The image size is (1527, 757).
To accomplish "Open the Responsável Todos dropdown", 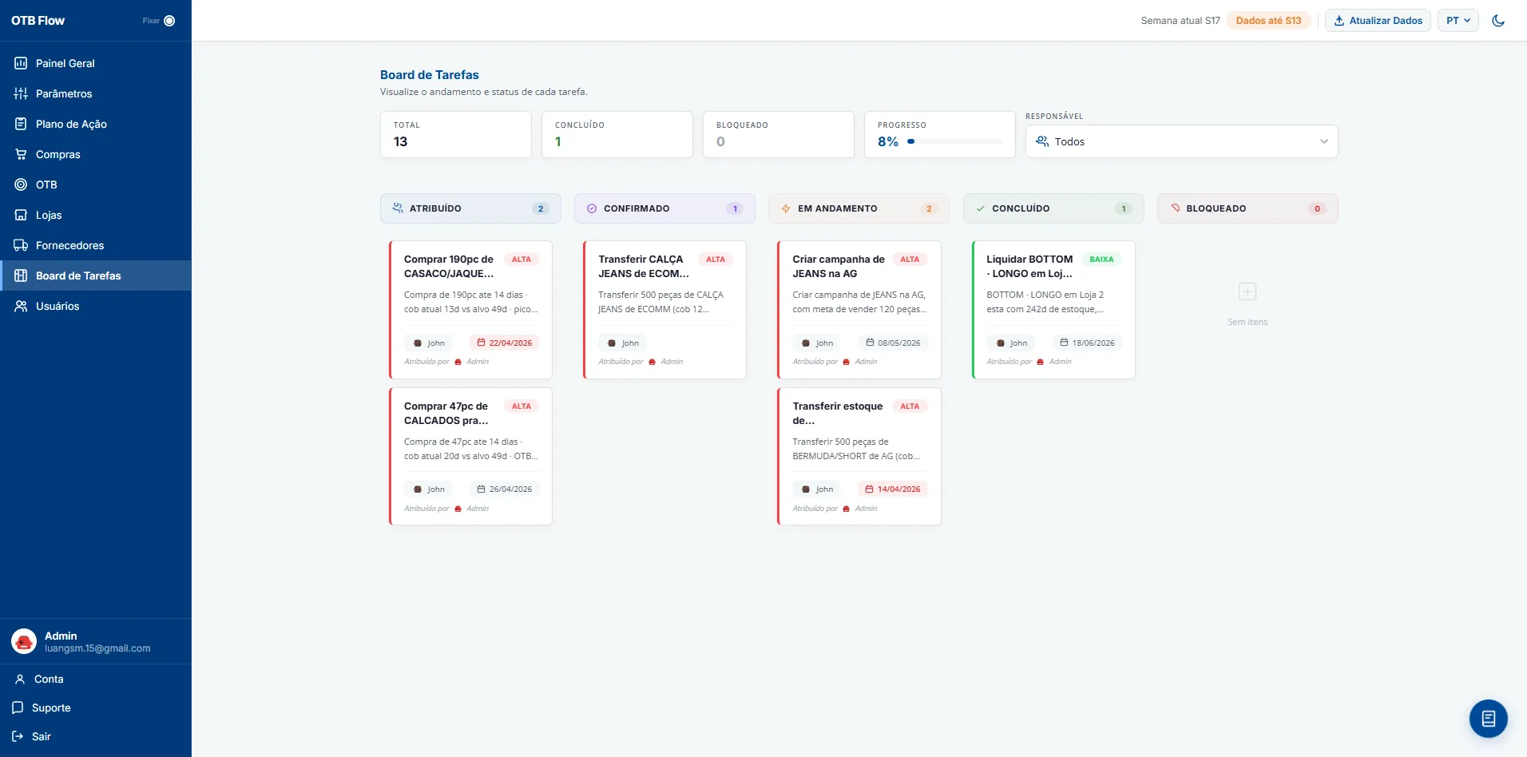I will [x=1181, y=141].
